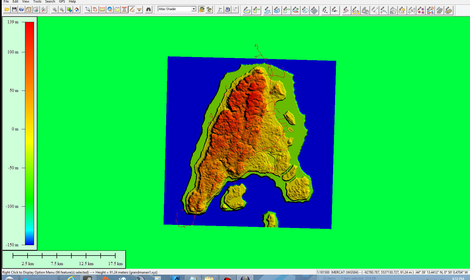Select the Measure ruler tool
470x280 pixels.
tap(102, 10)
